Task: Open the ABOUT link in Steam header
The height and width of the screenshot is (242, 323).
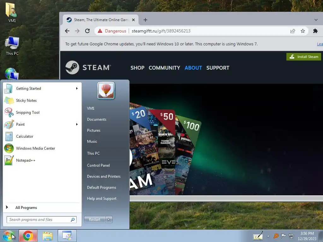Action: (x=193, y=68)
